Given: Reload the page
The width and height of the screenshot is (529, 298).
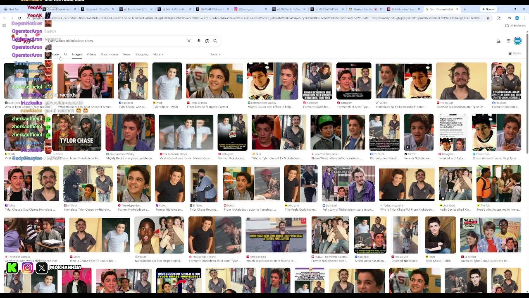Looking at the screenshot, I should pyautogui.click(x=19, y=18).
